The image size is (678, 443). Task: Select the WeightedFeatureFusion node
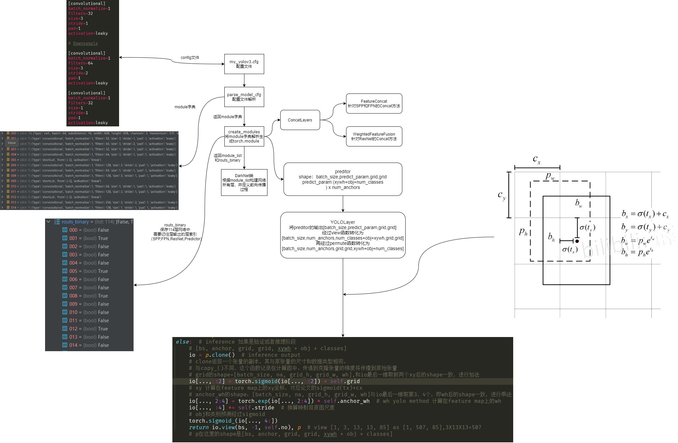(x=374, y=137)
